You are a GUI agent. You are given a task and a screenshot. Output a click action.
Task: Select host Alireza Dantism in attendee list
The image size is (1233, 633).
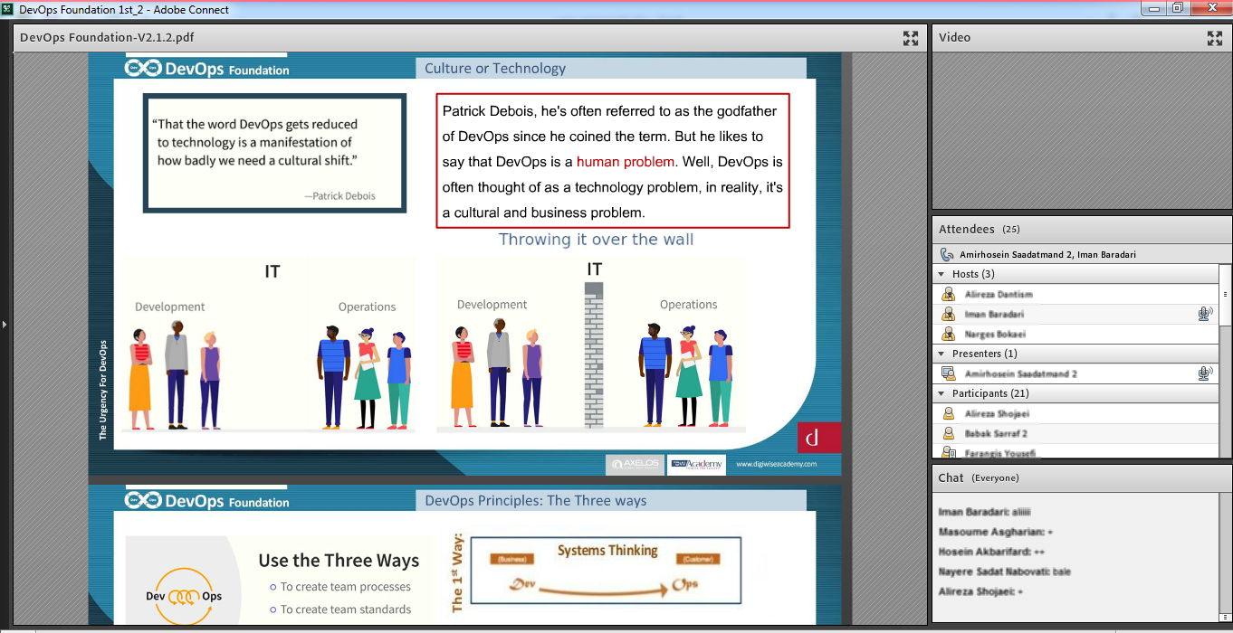coord(1076,294)
